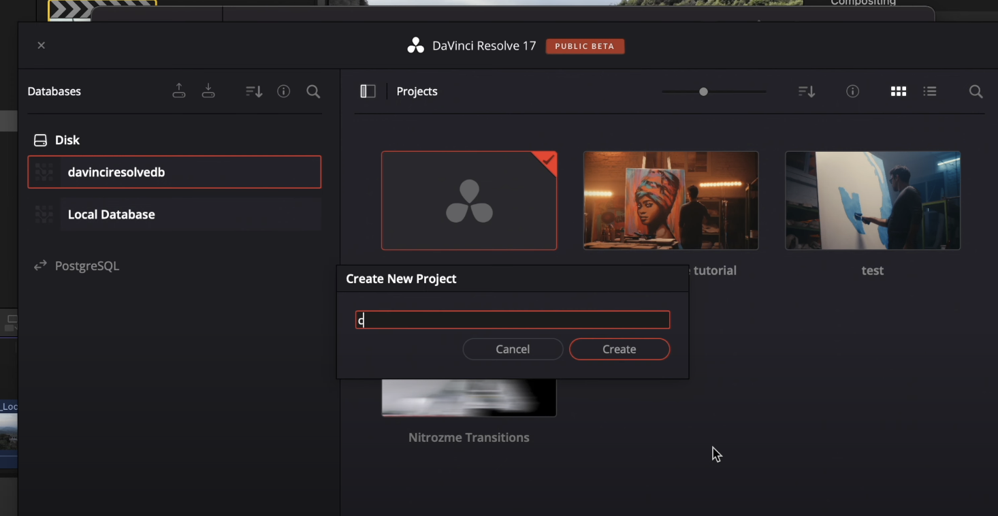Click the 'test' project label
Viewport: 998px width, 516px height.
click(x=873, y=270)
